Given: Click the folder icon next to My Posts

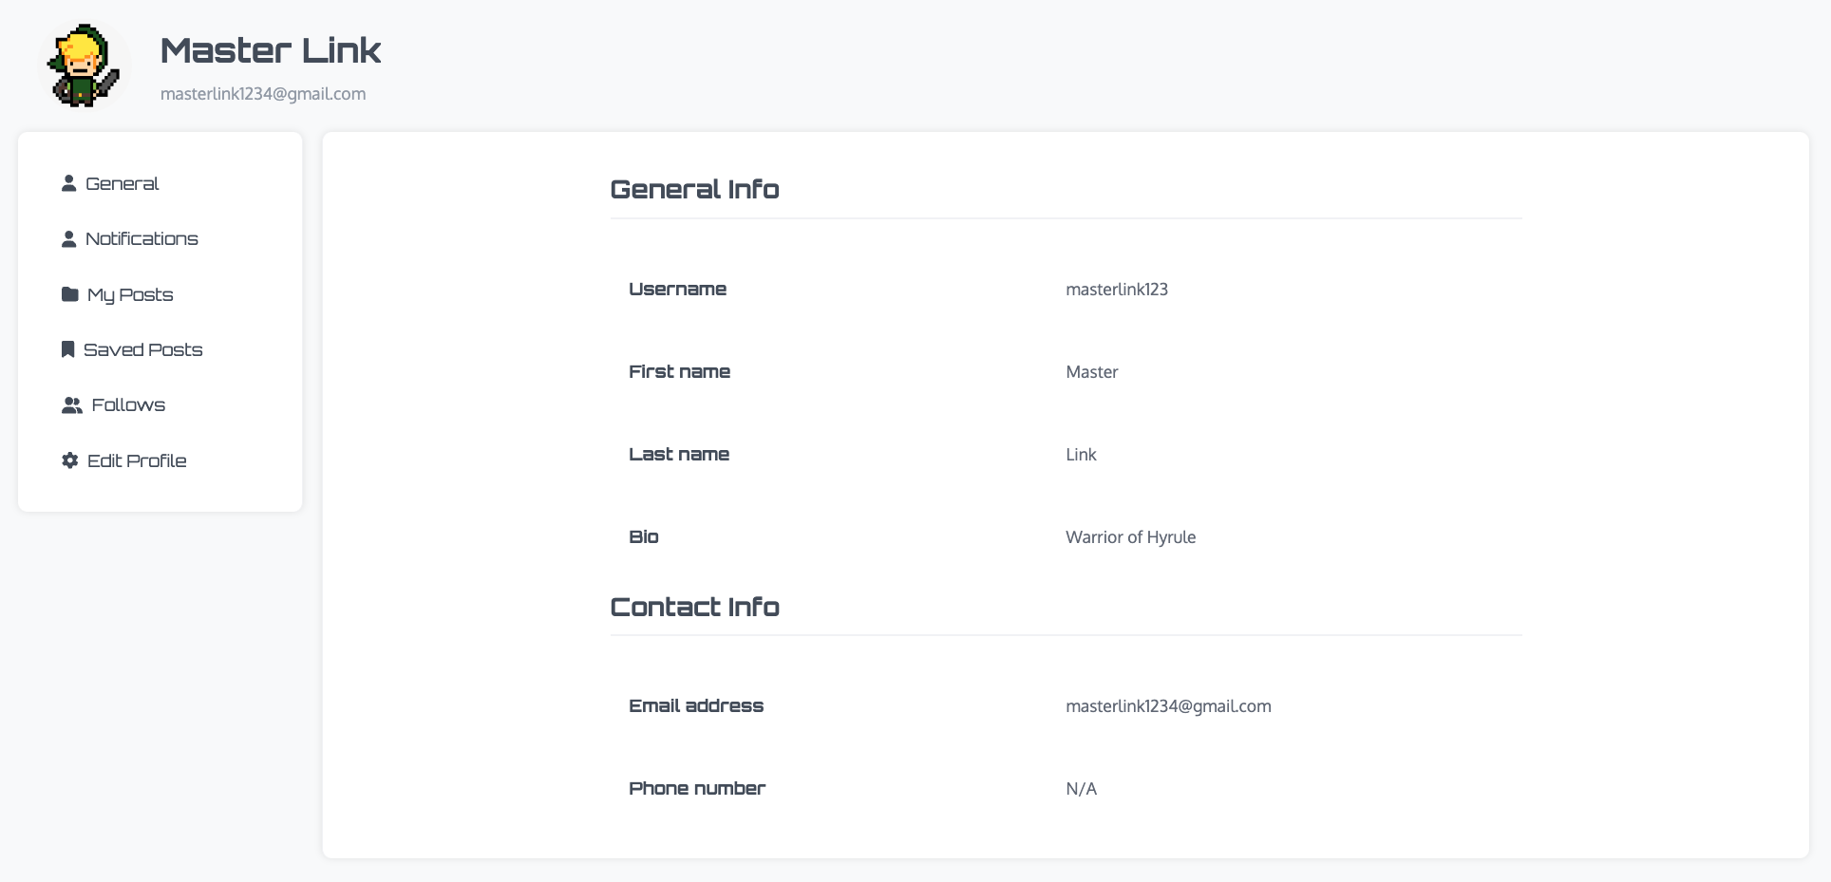Looking at the screenshot, I should pos(69,294).
